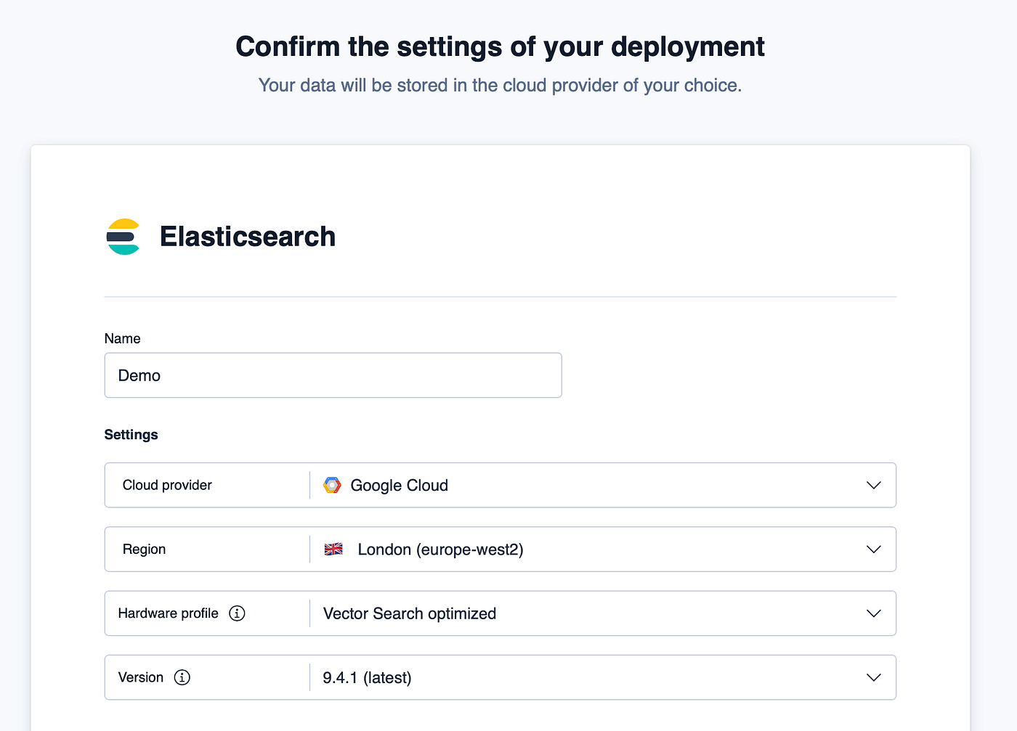This screenshot has height=731, width=1017.
Task: Click the chevron arrow in Hardware profile row
Action: (874, 613)
